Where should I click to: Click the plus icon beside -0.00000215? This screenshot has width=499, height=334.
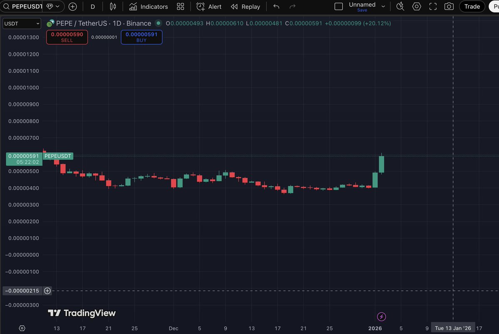(x=47, y=291)
